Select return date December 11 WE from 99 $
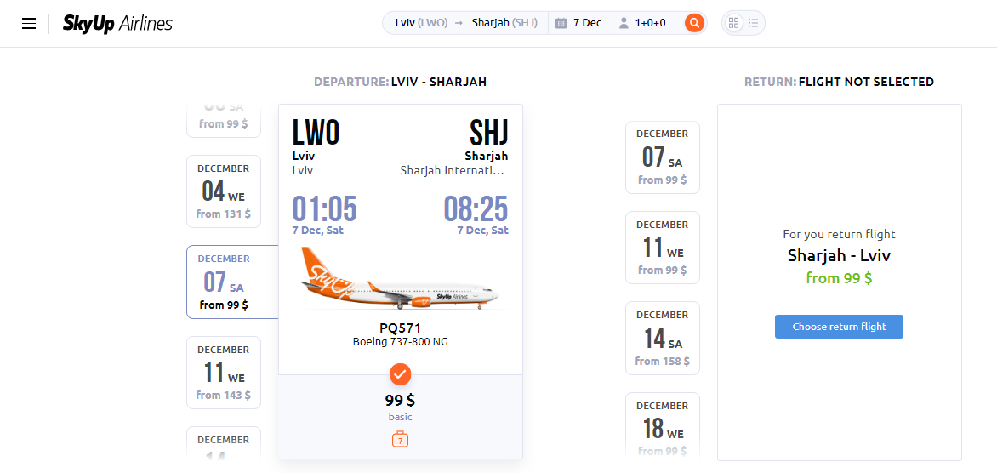The height and width of the screenshot is (473, 997). (663, 248)
